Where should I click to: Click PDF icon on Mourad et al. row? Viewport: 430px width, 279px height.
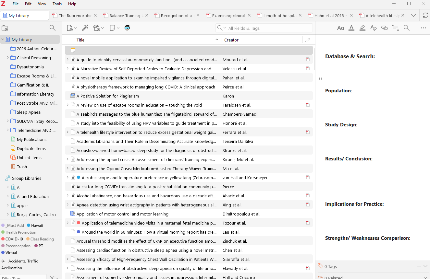pos(307,60)
